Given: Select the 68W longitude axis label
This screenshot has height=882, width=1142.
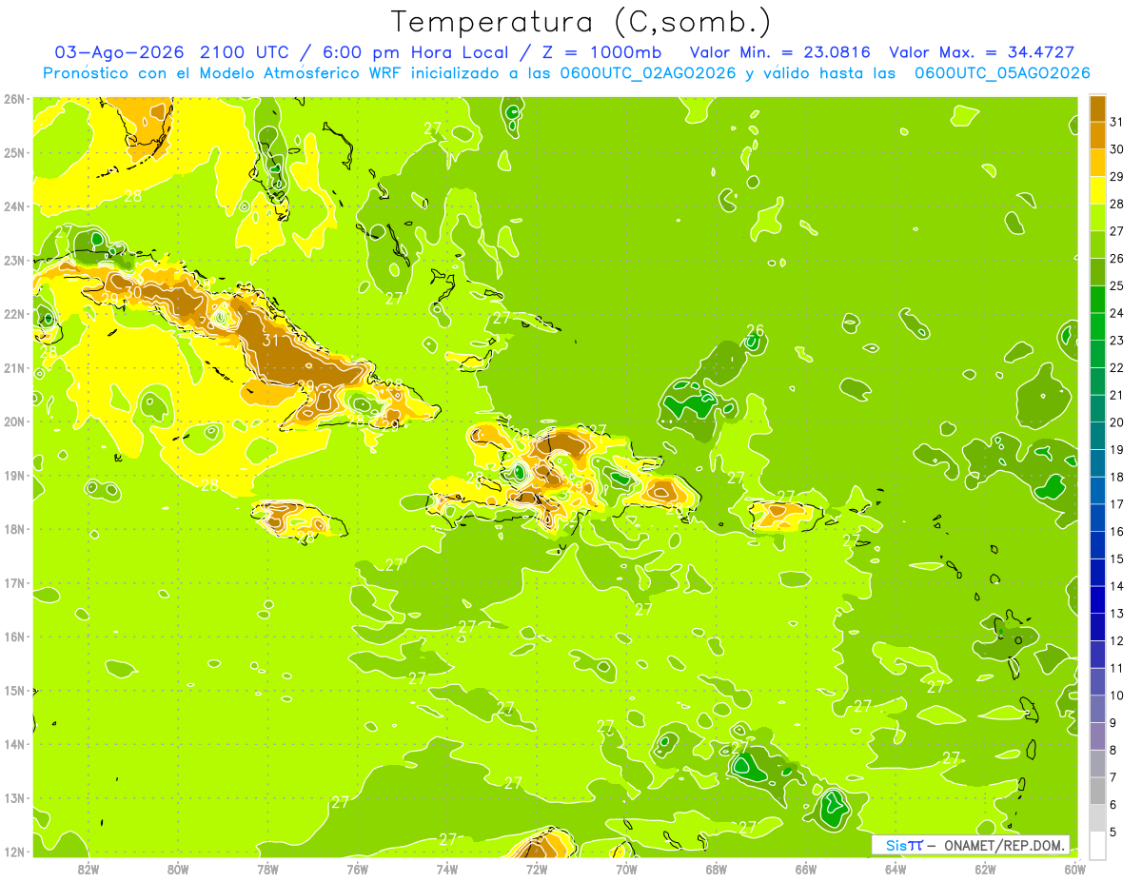Looking at the screenshot, I should 716,869.
